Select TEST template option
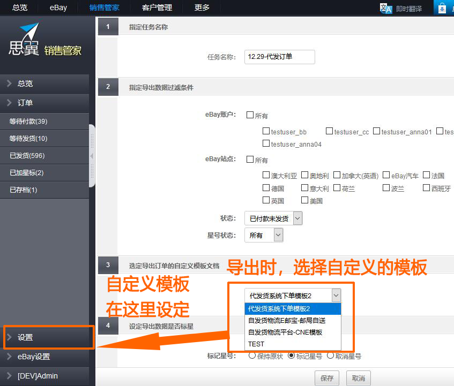The height and width of the screenshot is (386, 454). 293,344
